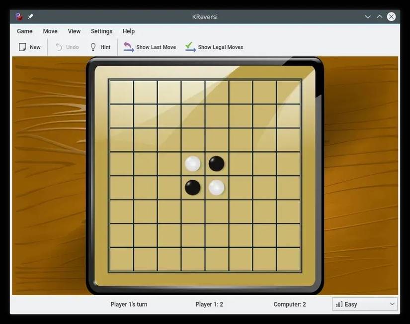Open the window menu chevron in titlebar
This screenshot has width=410, height=324.
(x=367, y=15)
